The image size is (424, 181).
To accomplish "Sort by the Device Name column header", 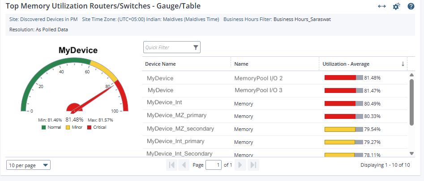I will [160, 64].
